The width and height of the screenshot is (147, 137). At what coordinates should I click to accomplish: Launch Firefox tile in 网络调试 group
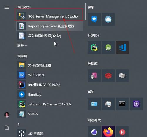108,131
